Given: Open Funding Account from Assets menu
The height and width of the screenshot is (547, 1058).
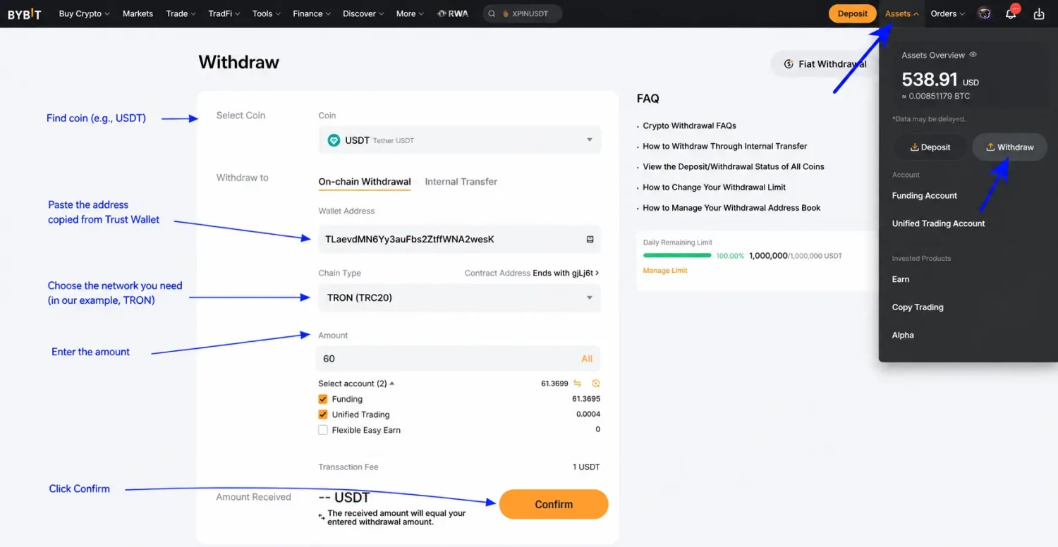Looking at the screenshot, I should [925, 196].
